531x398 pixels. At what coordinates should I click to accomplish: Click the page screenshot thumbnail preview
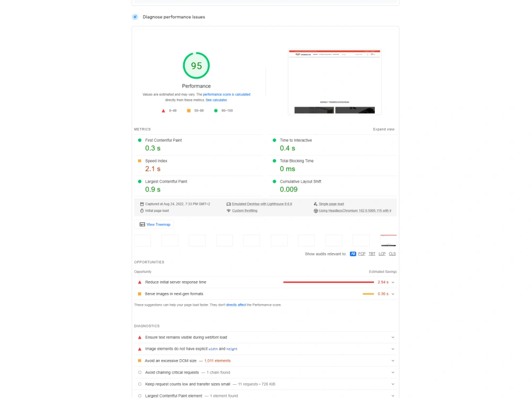pyautogui.click(x=335, y=82)
